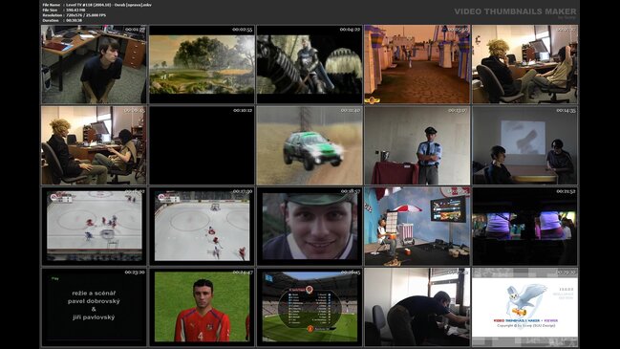Open the smiling man in cap close-up thumbnail
620x349 pixels.
[310, 226]
